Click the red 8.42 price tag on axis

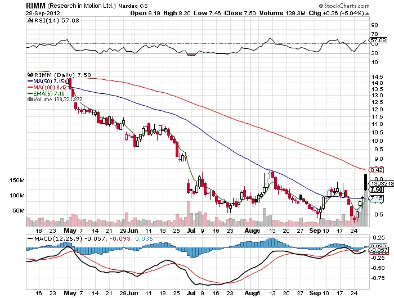[376, 170]
